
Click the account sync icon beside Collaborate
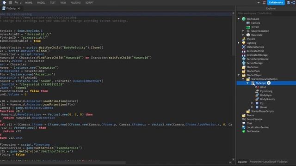pos(264,2)
